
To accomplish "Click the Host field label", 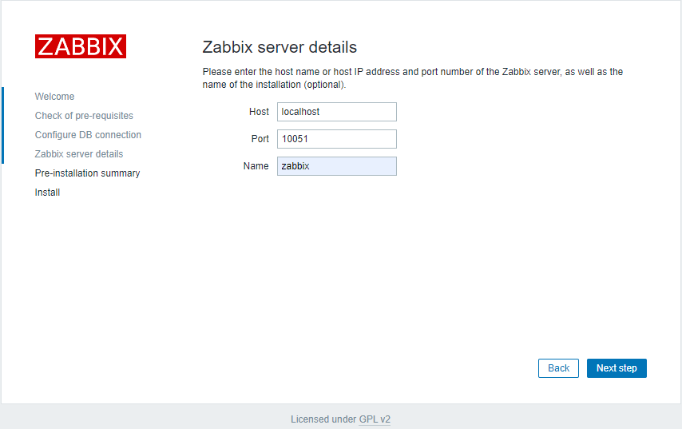I will coord(259,112).
